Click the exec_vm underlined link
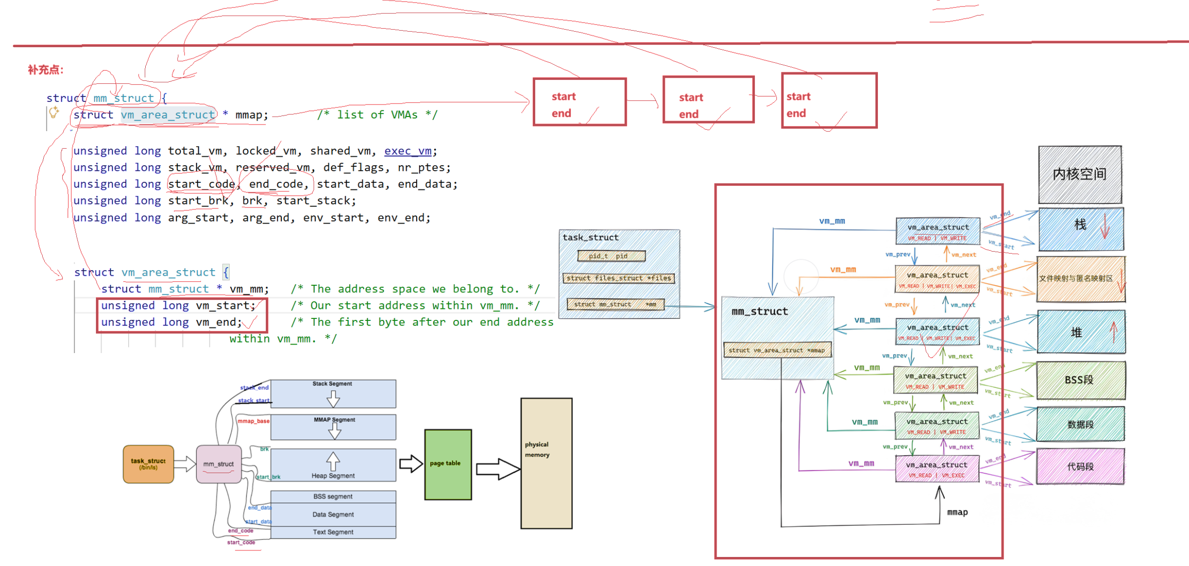Viewport: 1189px width, 566px height. pyautogui.click(x=408, y=151)
